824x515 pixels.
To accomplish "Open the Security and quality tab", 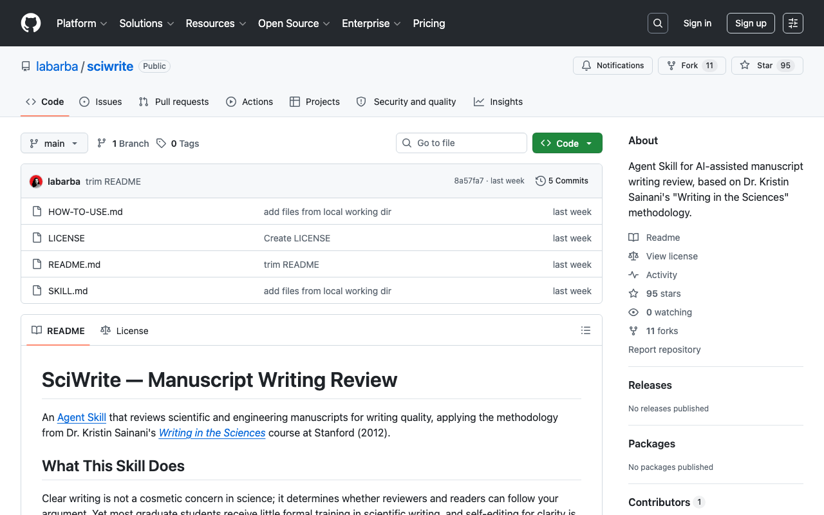I will coord(406,102).
